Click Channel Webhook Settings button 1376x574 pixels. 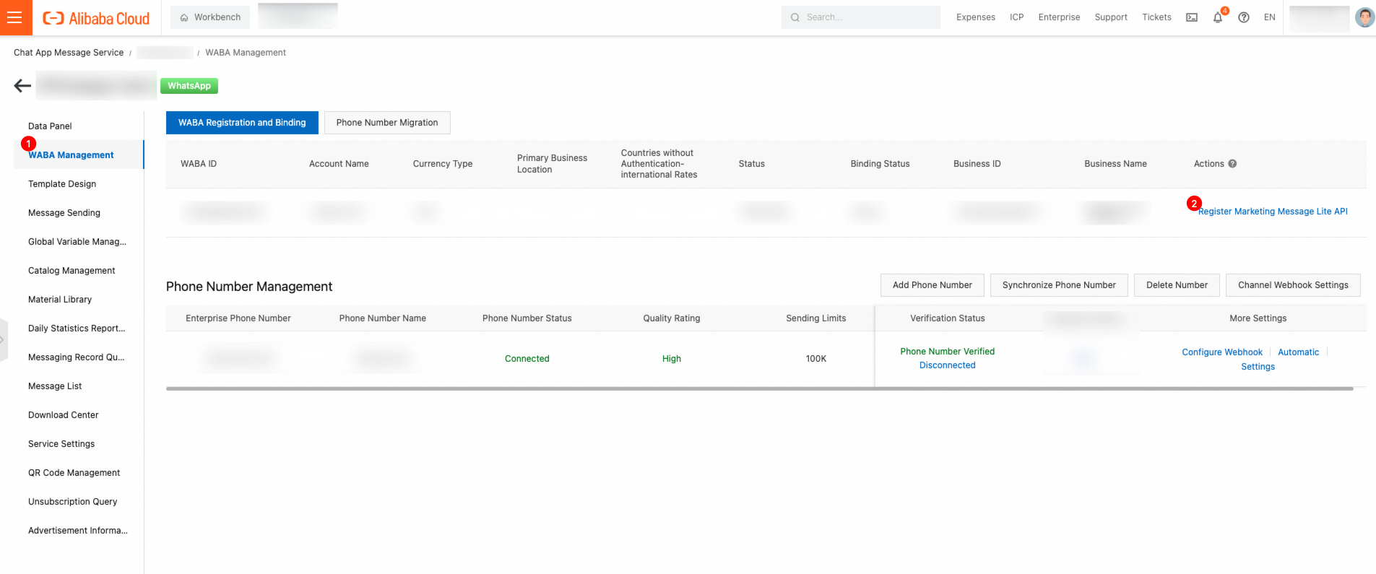(1293, 285)
